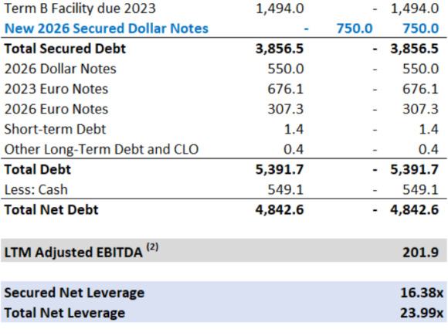448x336 pixels.
Task: Select the 3,856.5 pro forma secured debt value
Action: pos(414,49)
